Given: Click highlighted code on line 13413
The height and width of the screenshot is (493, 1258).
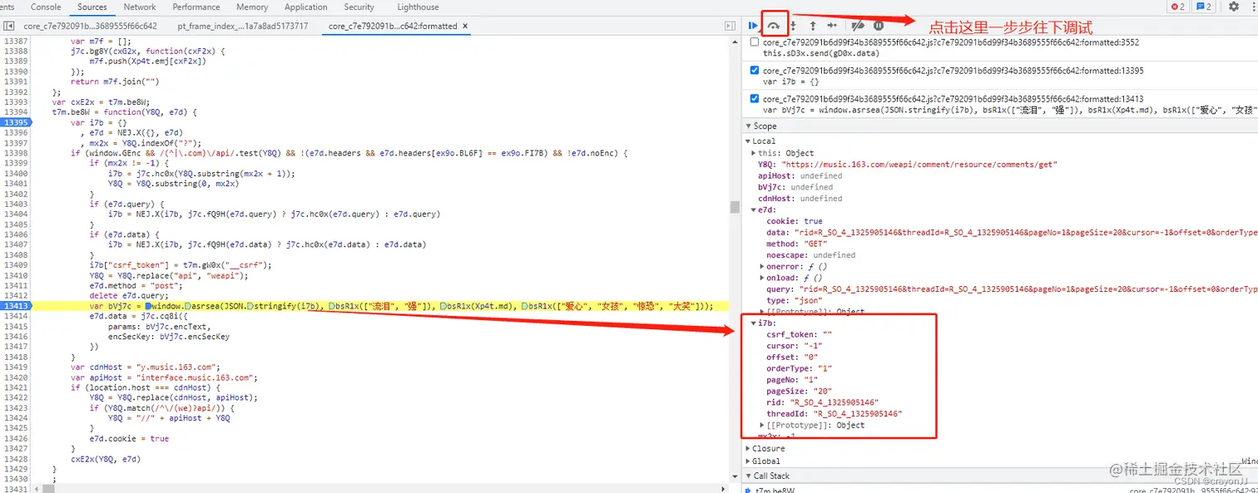Looking at the screenshot, I should click(x=401, y=306).
